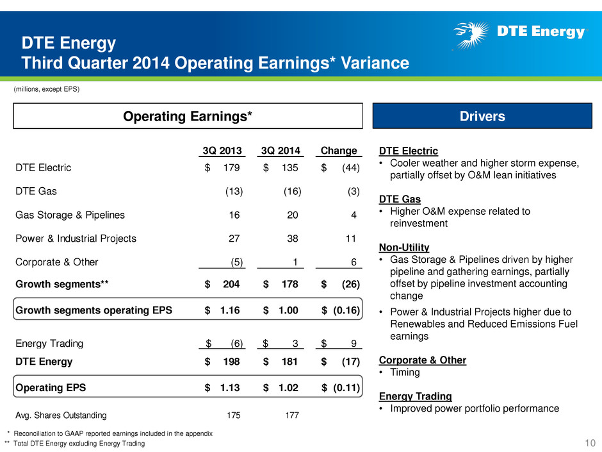Select the 'Power & Industrial Projects' row label
The image size is (602, 452).
(76, 239)
